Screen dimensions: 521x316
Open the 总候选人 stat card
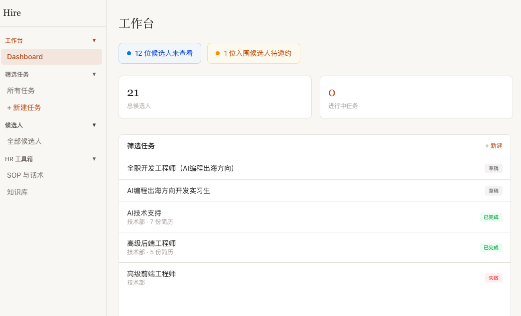(x=215, y=97)
